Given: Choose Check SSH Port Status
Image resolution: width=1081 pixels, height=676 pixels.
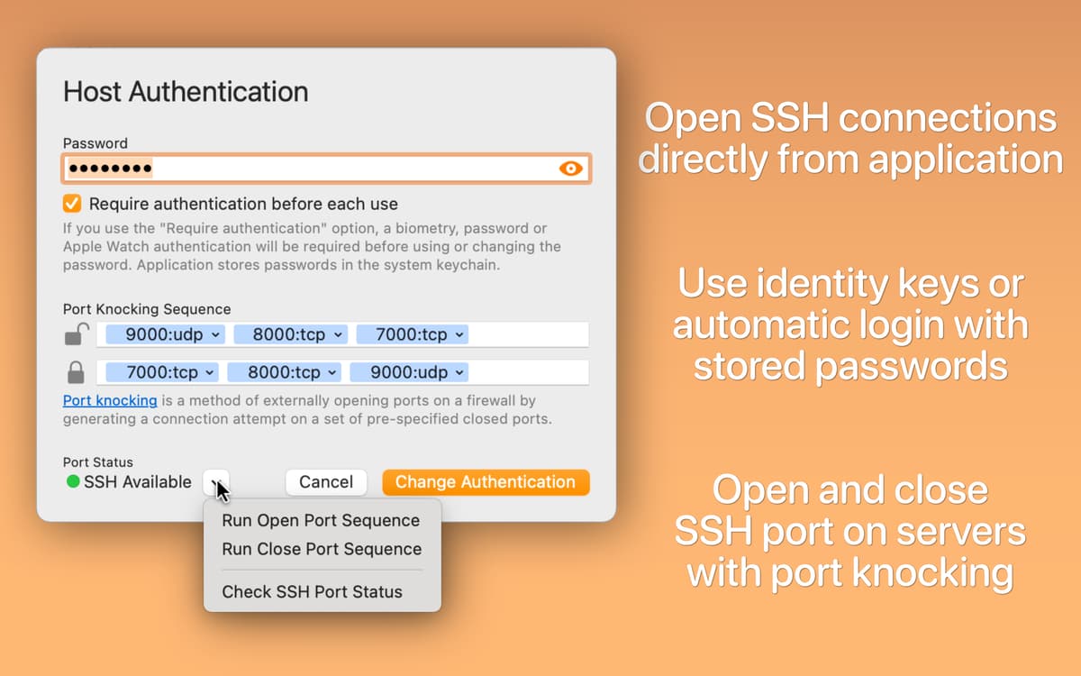Looking at the screenshot, I should pyautogui.click(x=311, y=592).
